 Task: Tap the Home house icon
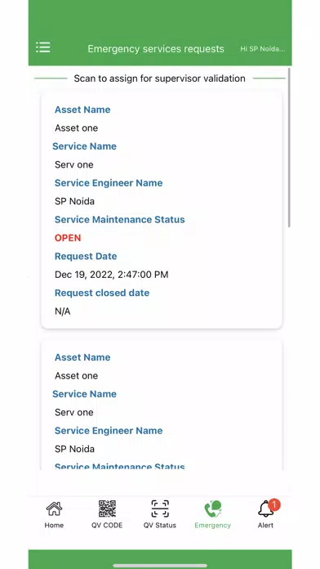(x=54, y=509)
